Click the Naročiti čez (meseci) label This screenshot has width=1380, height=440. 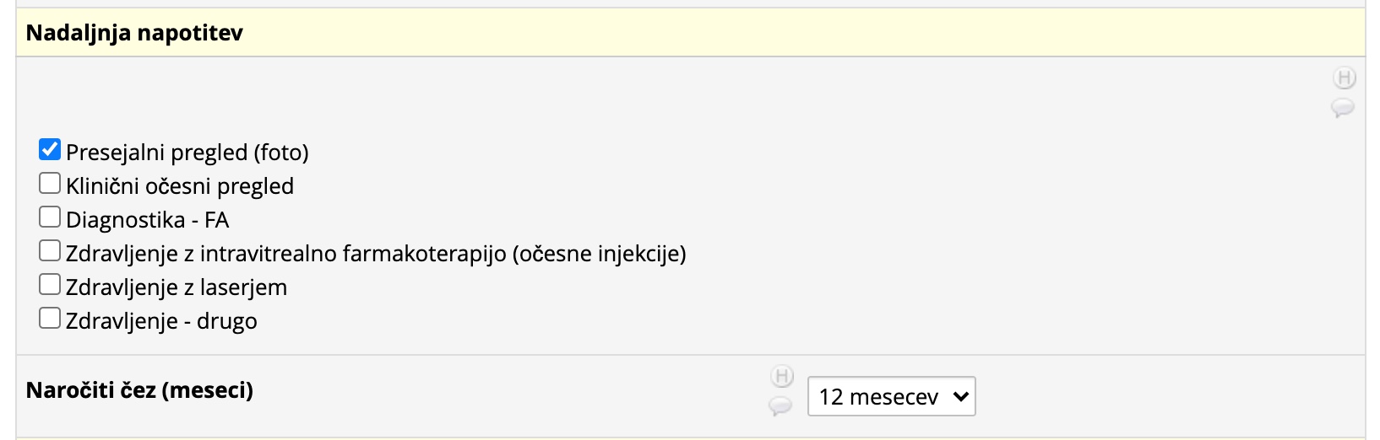coord(139,391)
